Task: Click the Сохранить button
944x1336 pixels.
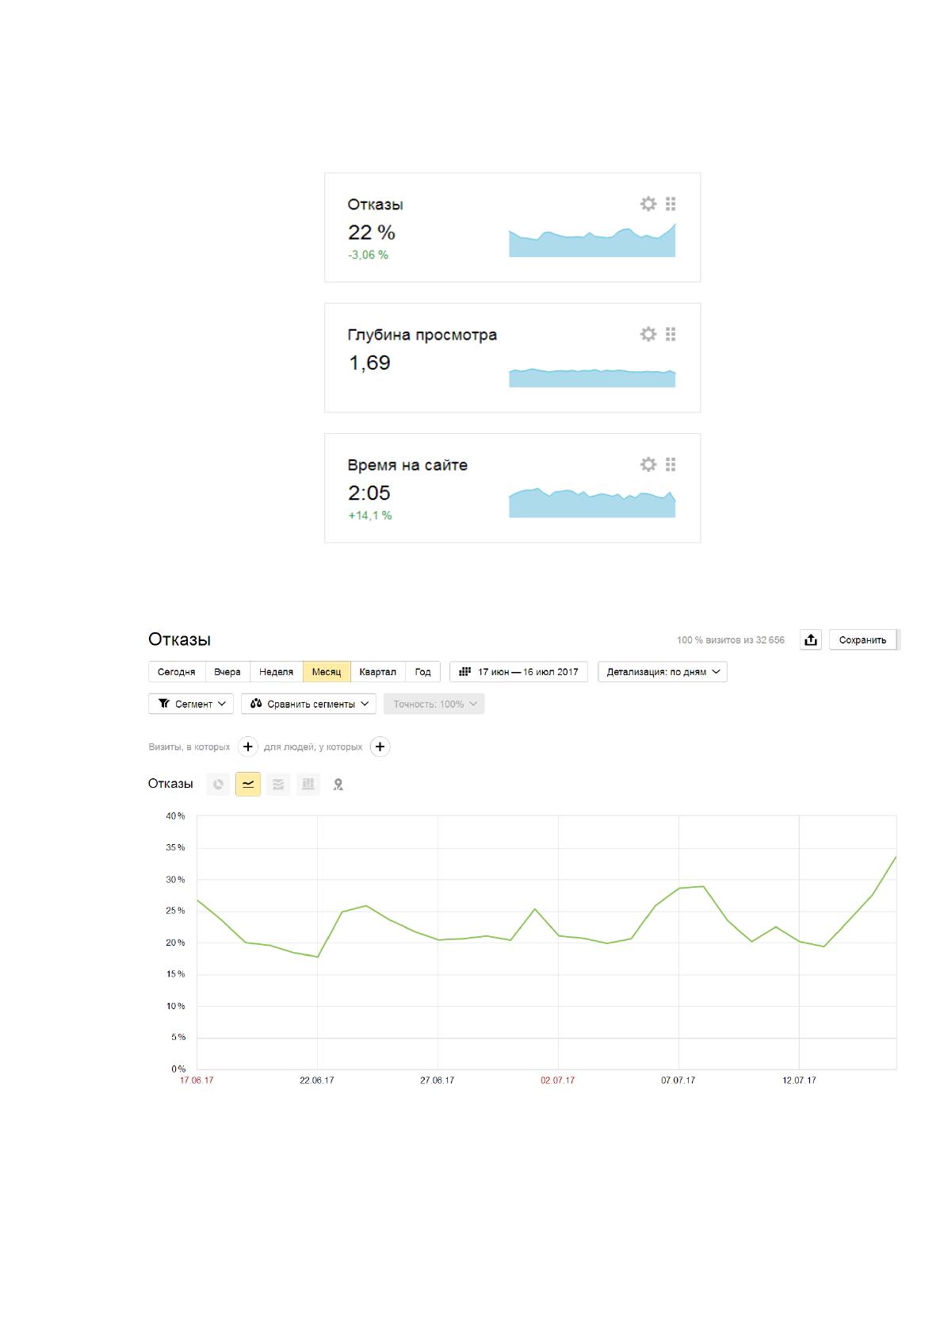Action: click(863, 639)
